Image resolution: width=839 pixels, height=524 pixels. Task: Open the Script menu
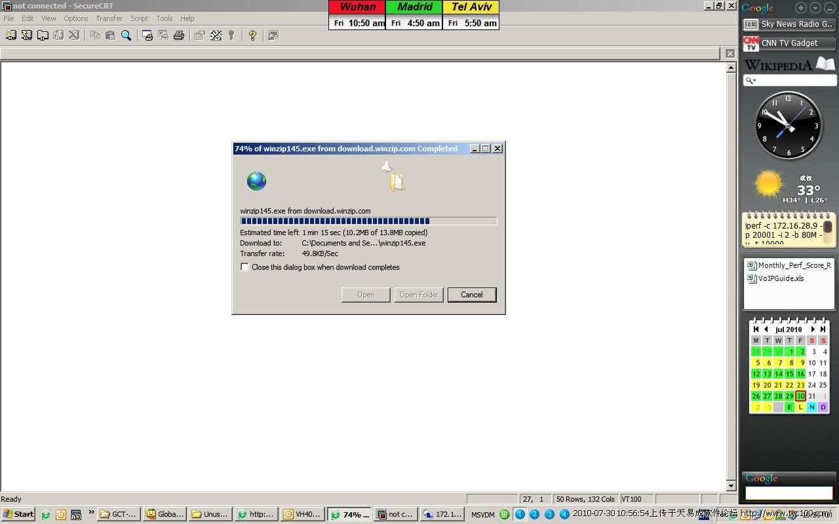[139, 18]
